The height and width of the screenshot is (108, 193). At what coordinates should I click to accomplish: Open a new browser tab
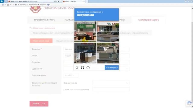point(87,1)
